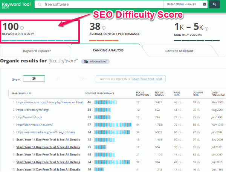
Task: Click domain perf chart icon in cnet row
Action: coord(199,125)
